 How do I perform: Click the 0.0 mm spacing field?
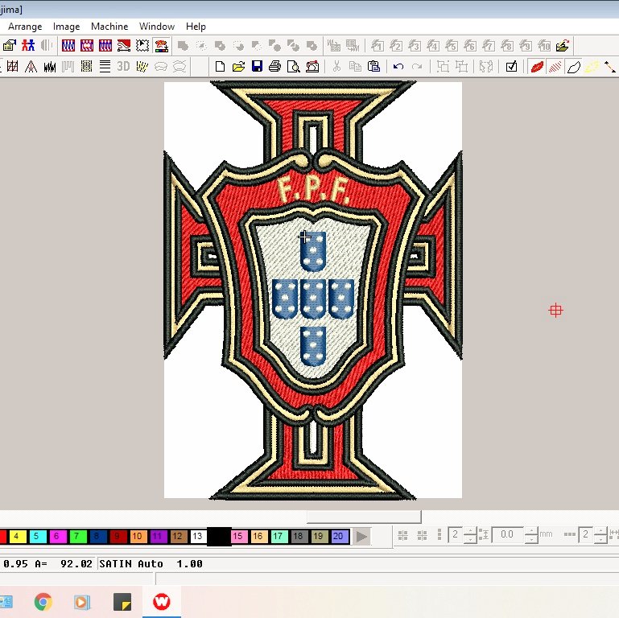point(508,535)
